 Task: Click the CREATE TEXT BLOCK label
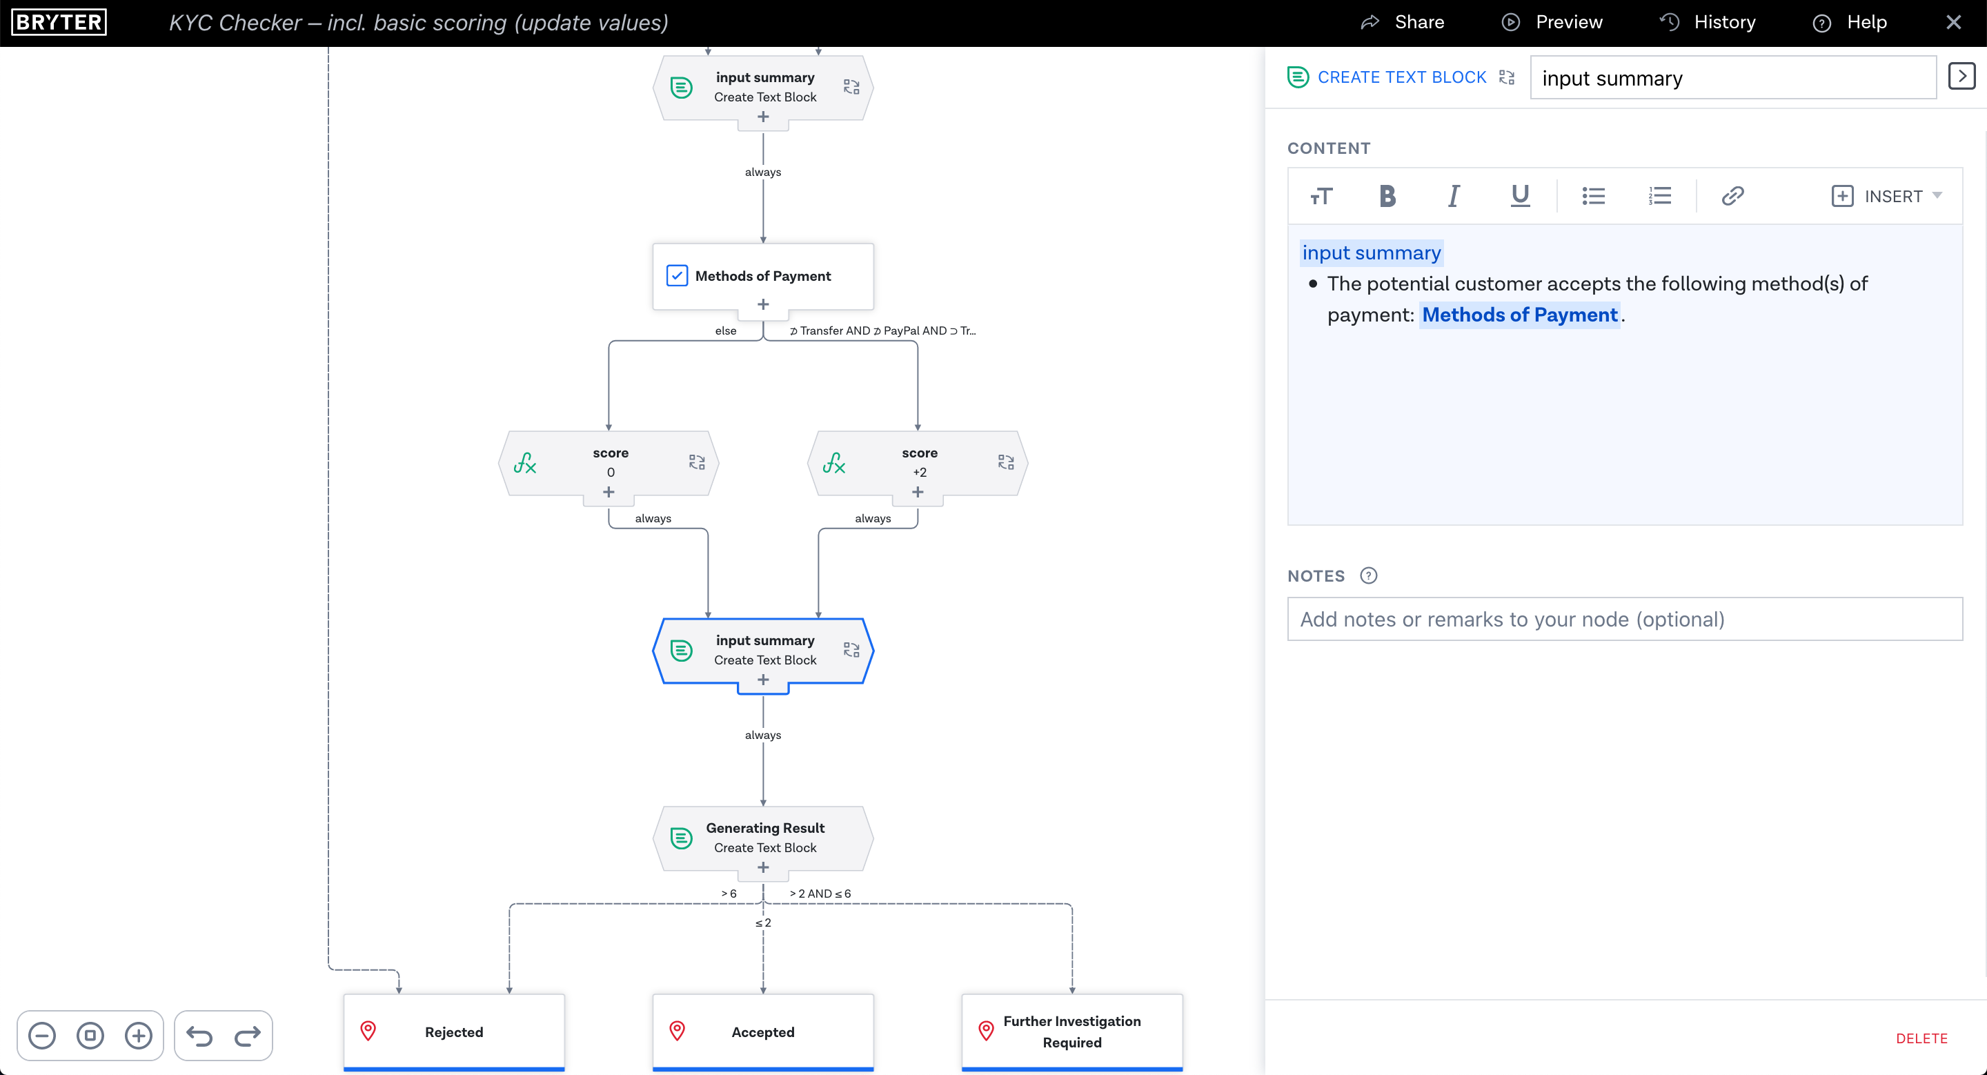click(1401, 77)
